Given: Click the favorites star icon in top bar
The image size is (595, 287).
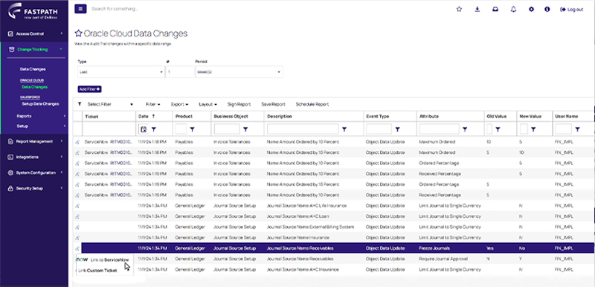Looking at the screenshot, I should click(x=459, y=9).
